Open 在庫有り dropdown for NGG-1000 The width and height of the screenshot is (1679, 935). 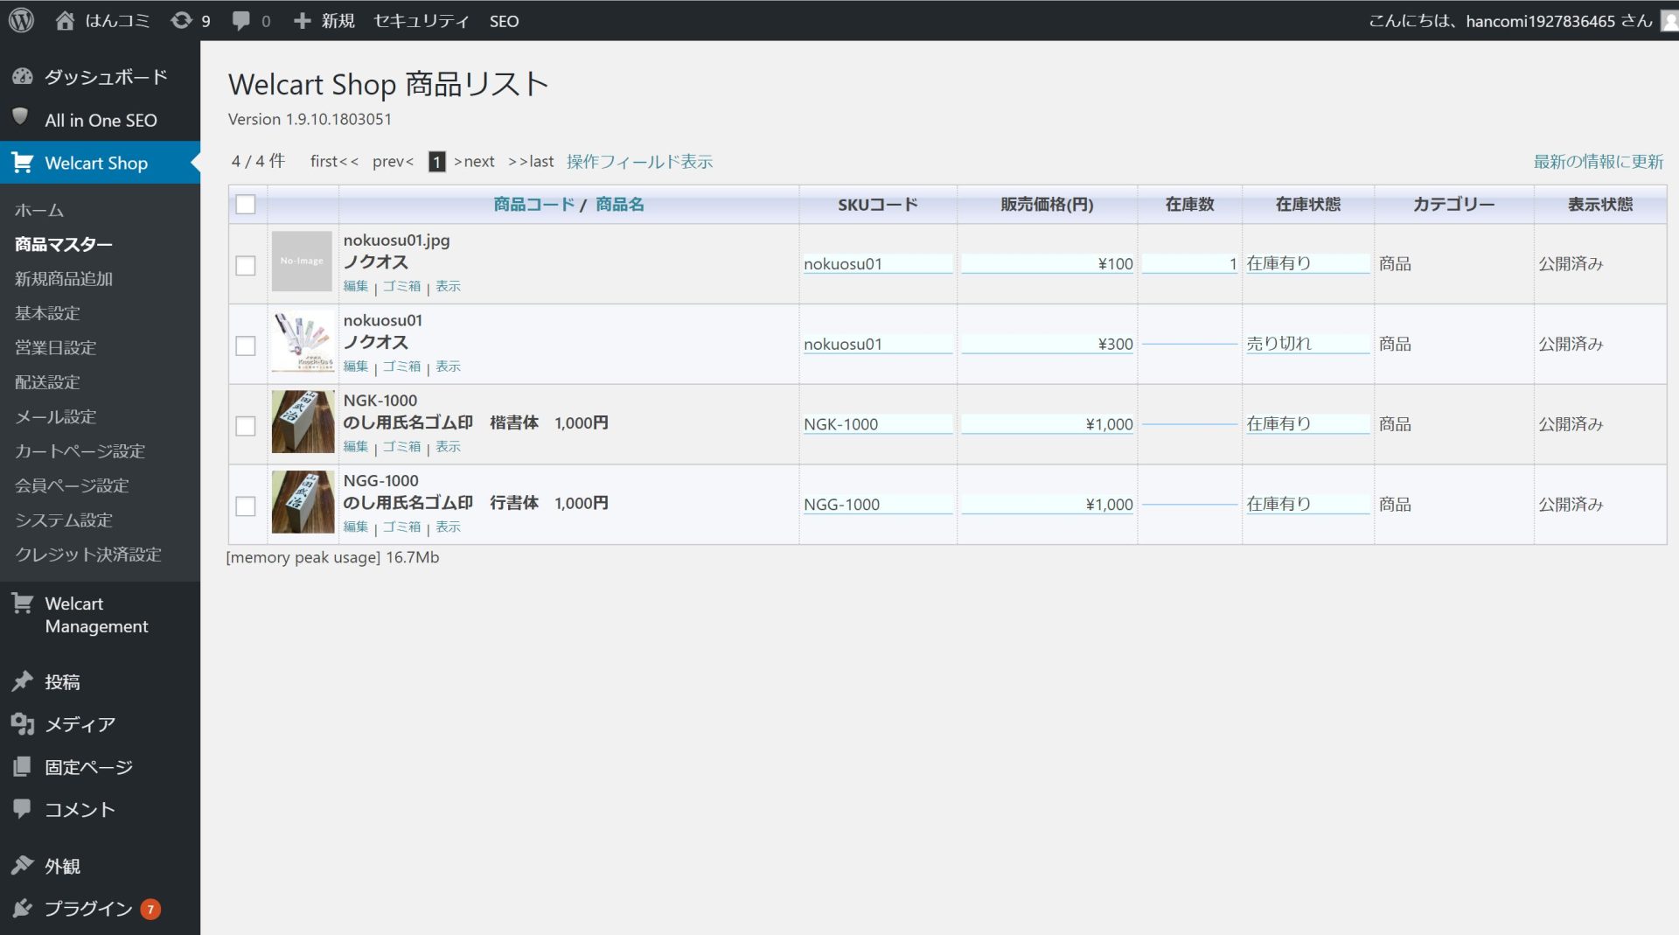(x=1307, y=505)
